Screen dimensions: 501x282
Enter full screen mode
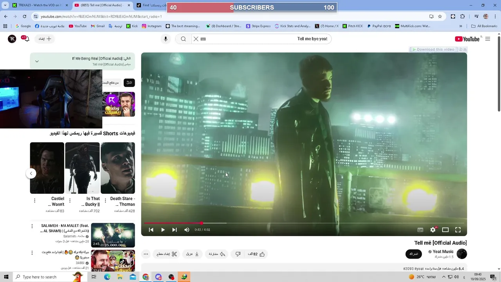(x=458, y=230)
